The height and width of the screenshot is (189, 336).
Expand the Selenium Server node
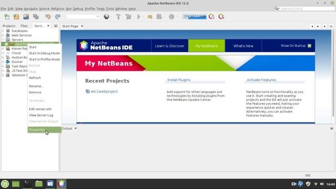point(3,75)
